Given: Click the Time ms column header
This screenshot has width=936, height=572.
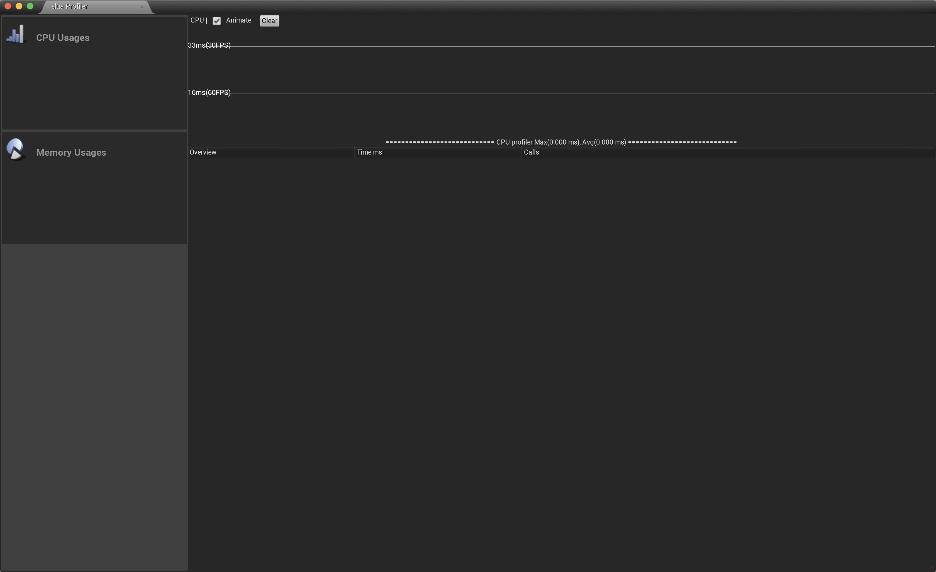Looking at the screenshot, I should pos(369,152).
